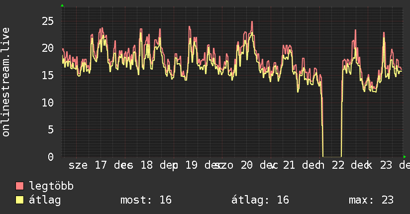Click the átlag legend label beside yellow swatch
Screen dimensions: 410x214
tap(45, 200)
